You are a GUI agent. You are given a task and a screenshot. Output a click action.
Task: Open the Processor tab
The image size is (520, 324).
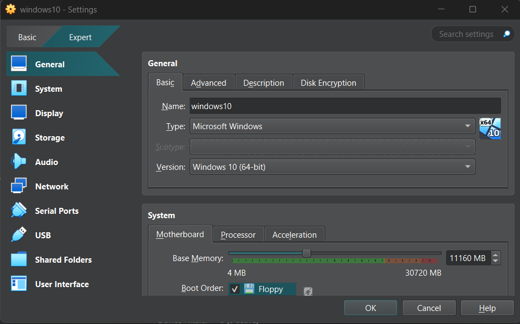point(238,235)
